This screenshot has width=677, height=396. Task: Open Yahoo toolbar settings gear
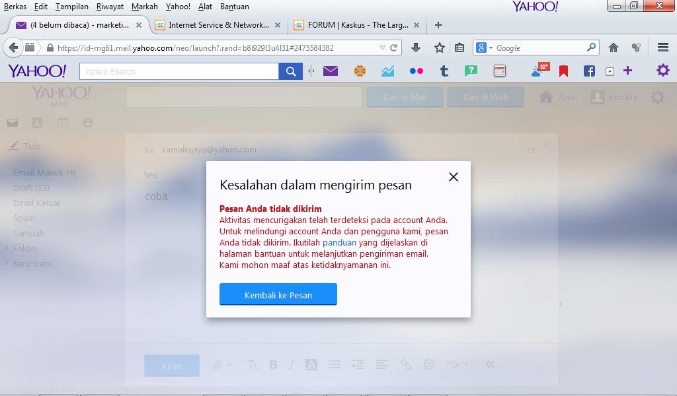662,70
